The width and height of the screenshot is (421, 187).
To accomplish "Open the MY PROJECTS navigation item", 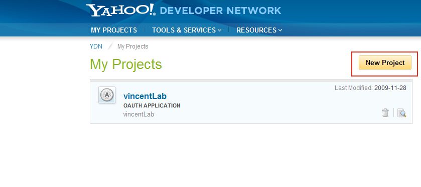I will pyautogui.click(x=114, y=30).
